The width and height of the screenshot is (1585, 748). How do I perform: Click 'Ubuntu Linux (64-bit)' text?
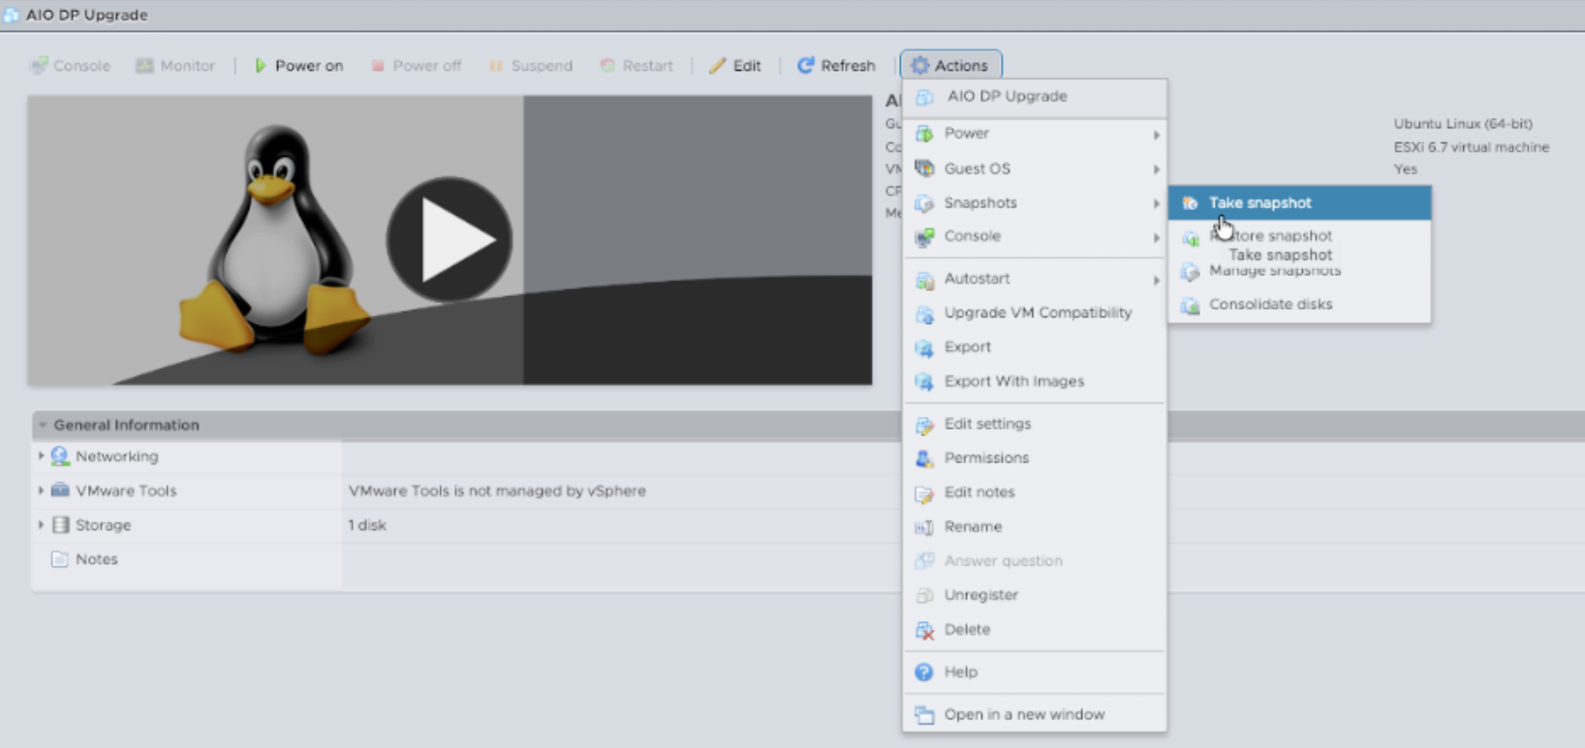pyautogui.click(x=1463, y=124)
